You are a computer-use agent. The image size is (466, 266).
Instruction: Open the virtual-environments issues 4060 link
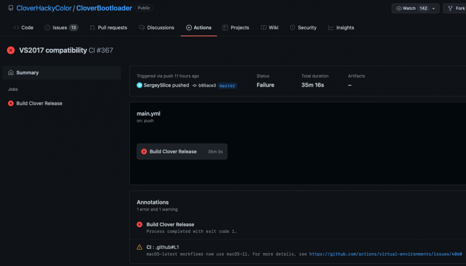point(385,254)
